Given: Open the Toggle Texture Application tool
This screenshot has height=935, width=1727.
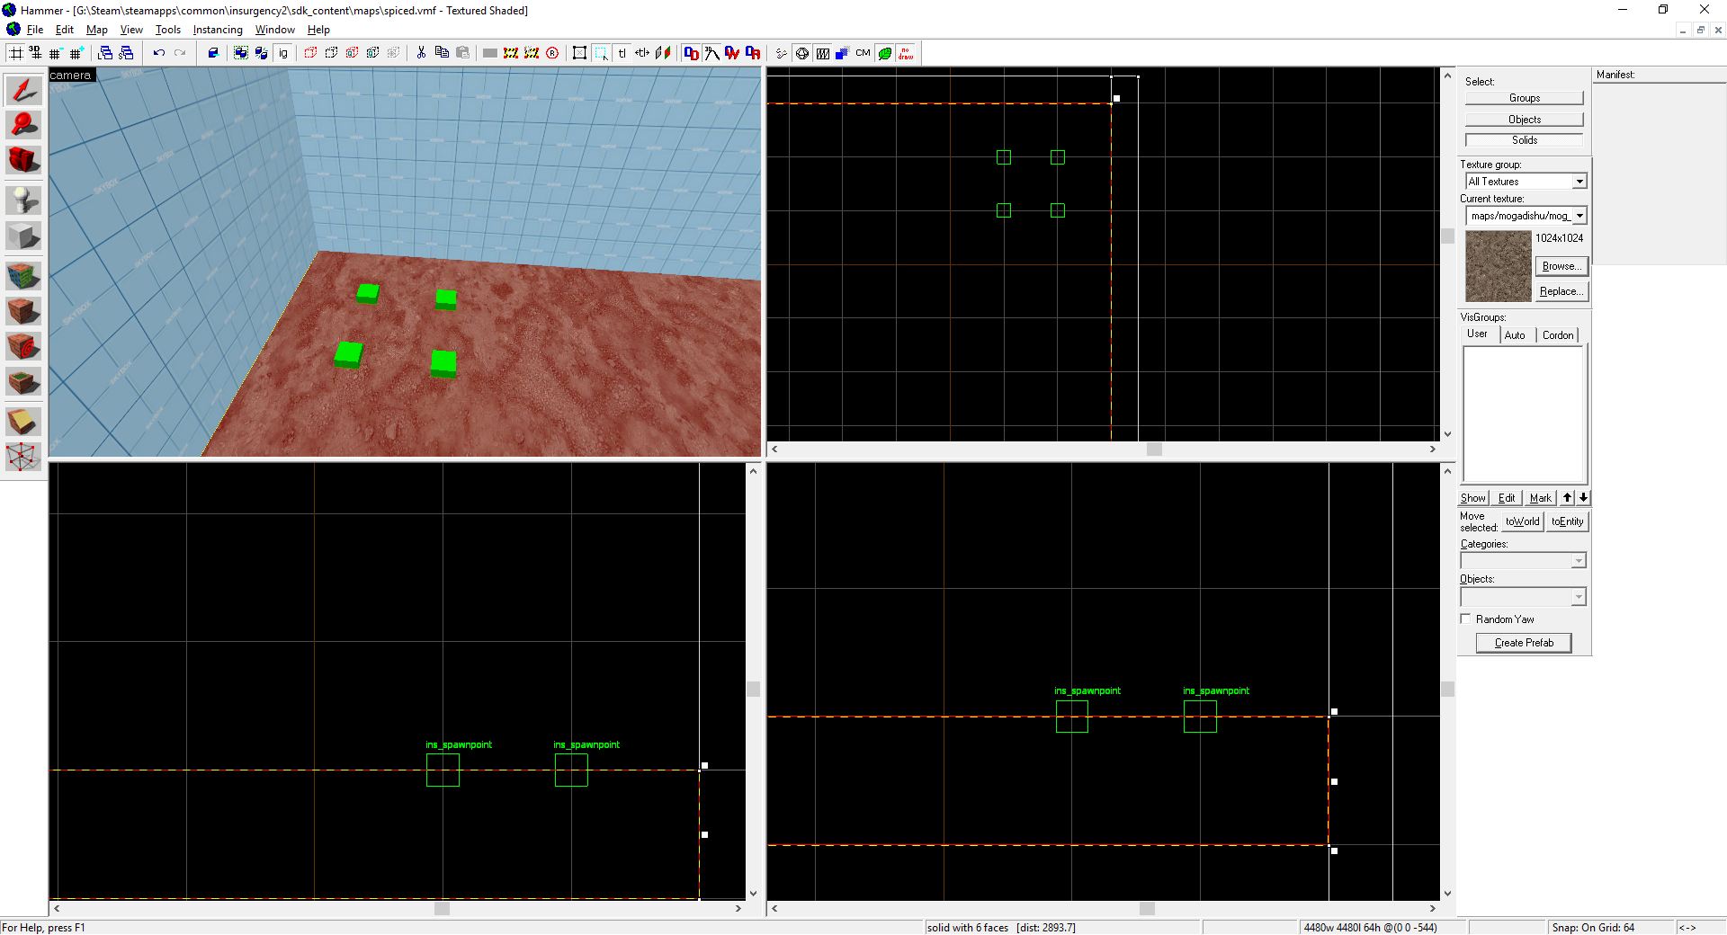Looking at the screenshot, I should click(x=23, y=275).
